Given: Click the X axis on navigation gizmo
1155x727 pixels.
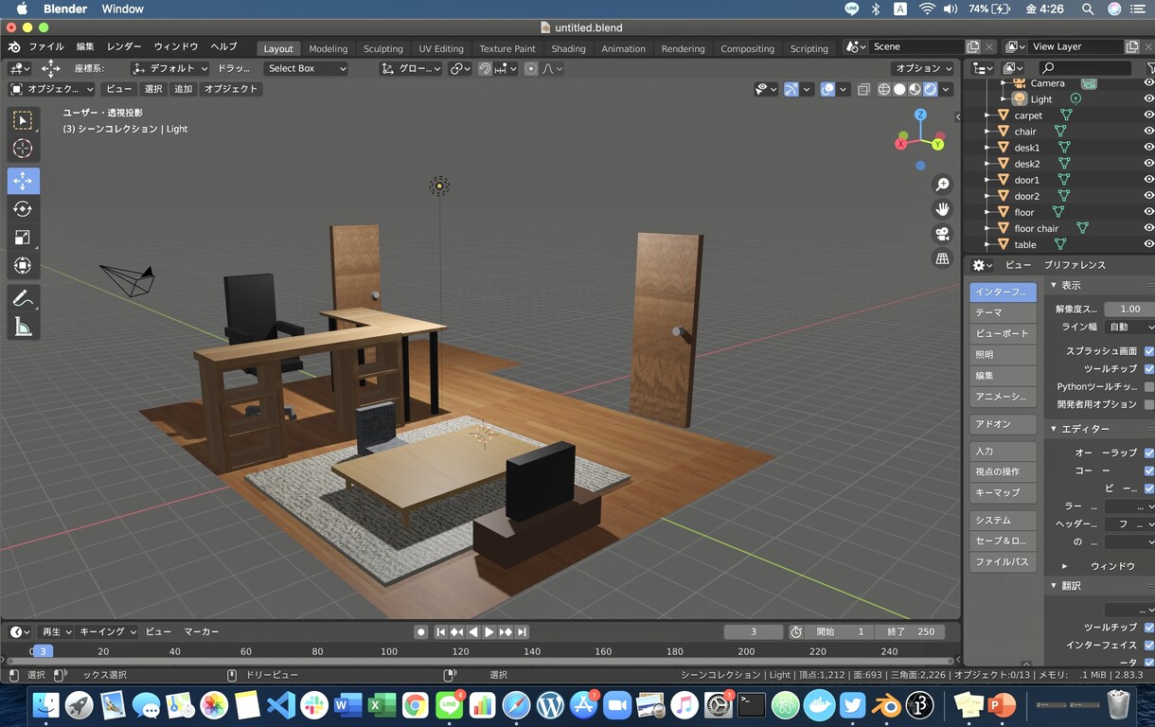Looking at the screenshot, I should pos(901,144).
